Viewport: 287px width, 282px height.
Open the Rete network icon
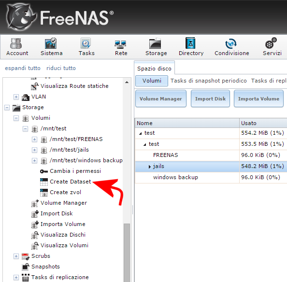(120, 44)
